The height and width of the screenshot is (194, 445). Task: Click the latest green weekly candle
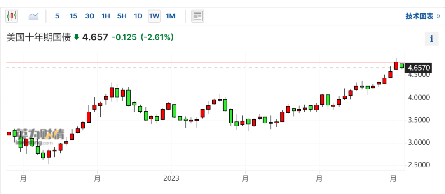click(x=402, y=66)
